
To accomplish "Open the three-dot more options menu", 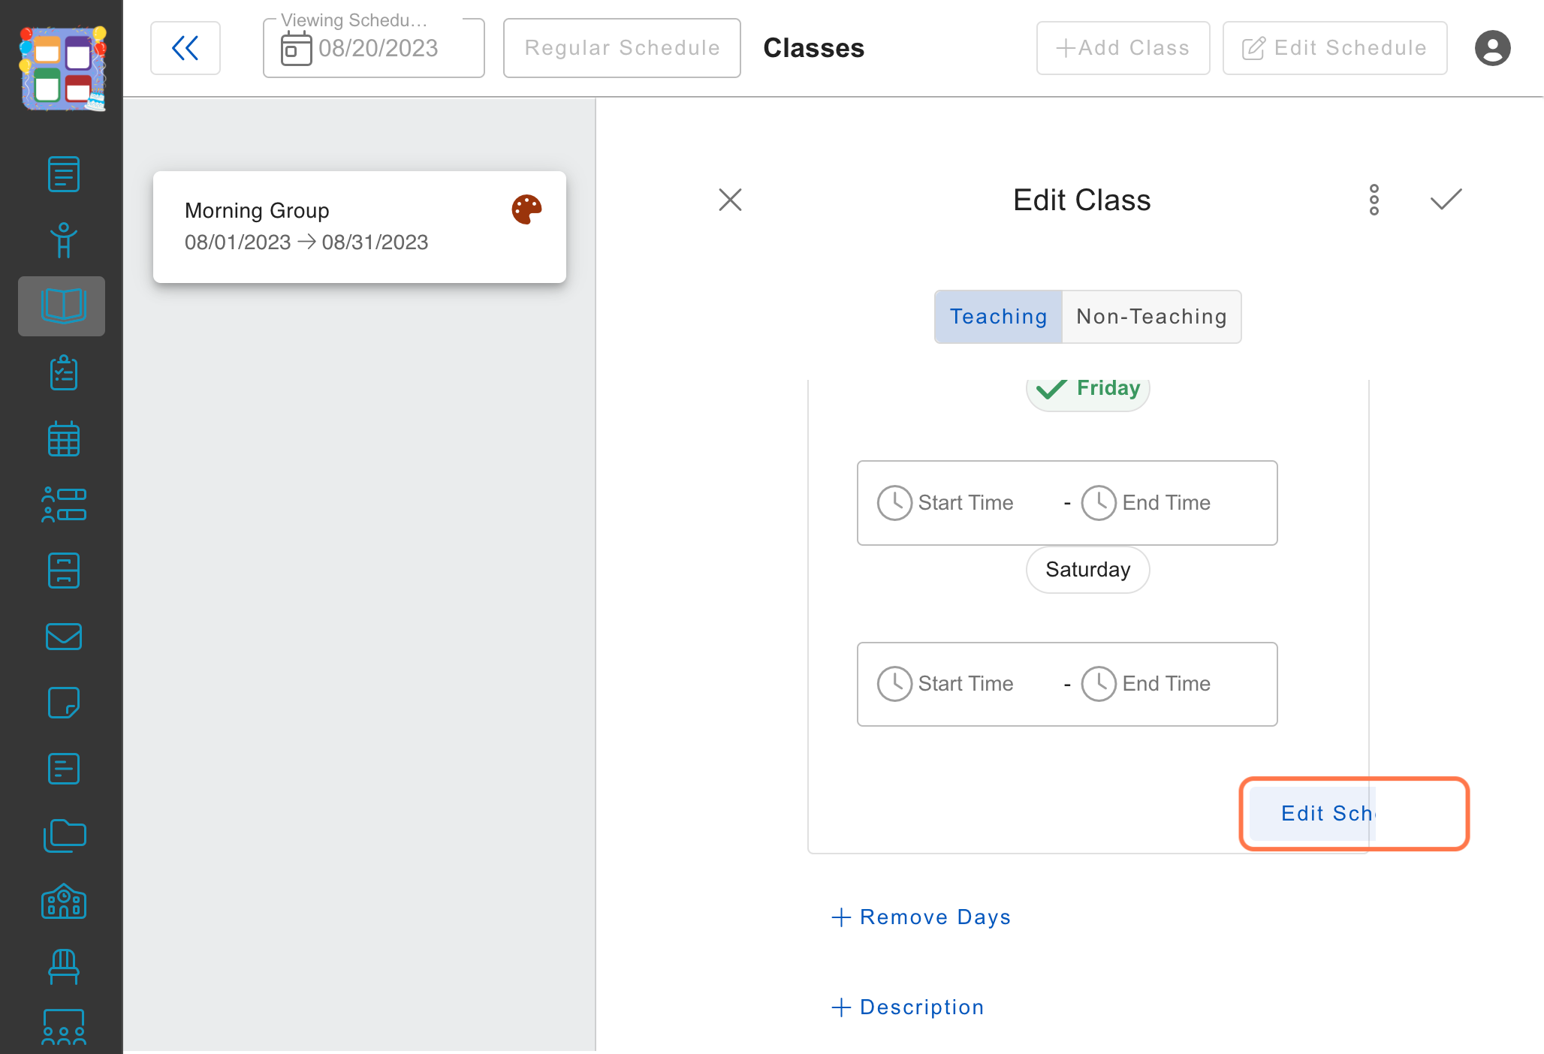I will (1374, 200).
